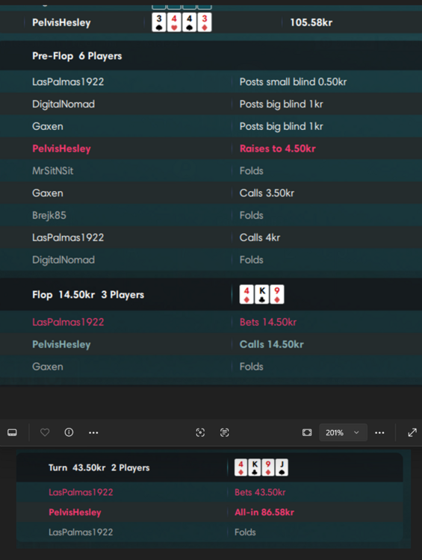Viewport: 422px width, 560px height.
Task: Click LasPalmas1922 Bets 14.50kr entry
Action: (x=211, y=322)
